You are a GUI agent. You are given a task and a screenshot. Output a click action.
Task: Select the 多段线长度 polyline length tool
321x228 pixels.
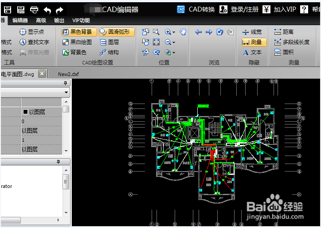(x=292, y=42)
